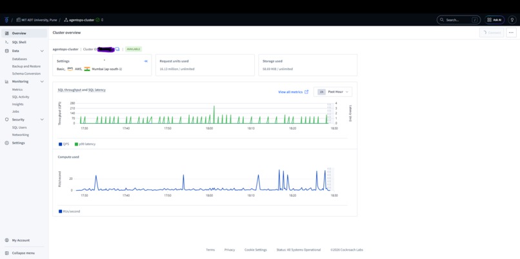Viewport: 520px width, 259px height.
Task: Copy the Cluster ID with copy icon
Action: 117,49
